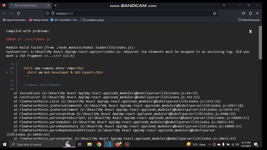Click the Firefox logo at window top-left
The image size is (267, 150).
(4, 5)
